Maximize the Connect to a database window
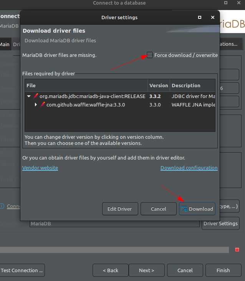This screenshot has height=281, width=245. 226,3
